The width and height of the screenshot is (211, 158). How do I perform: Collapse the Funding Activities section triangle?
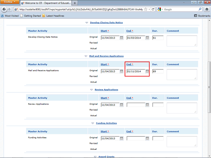pos(93,123)
